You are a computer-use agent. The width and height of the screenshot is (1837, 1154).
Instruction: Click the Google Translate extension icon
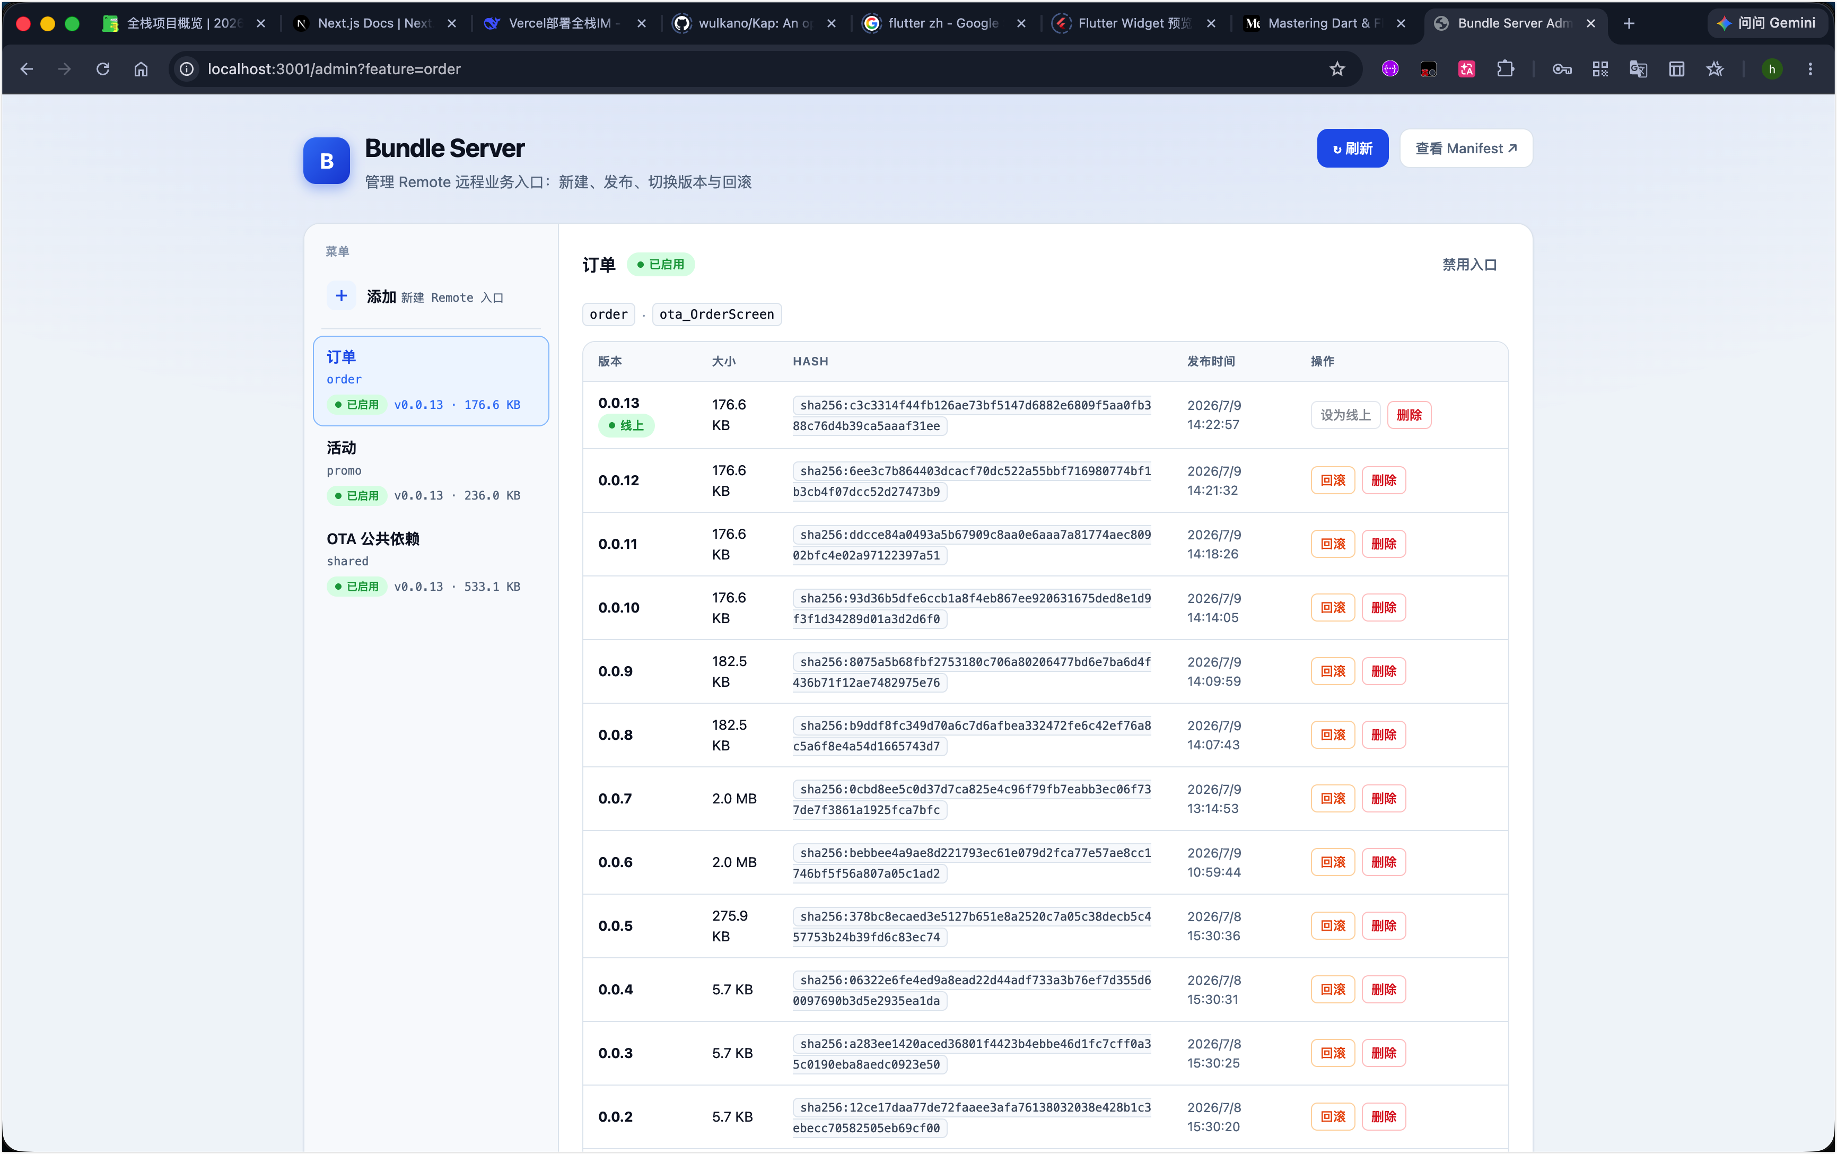click(1638, 69)
